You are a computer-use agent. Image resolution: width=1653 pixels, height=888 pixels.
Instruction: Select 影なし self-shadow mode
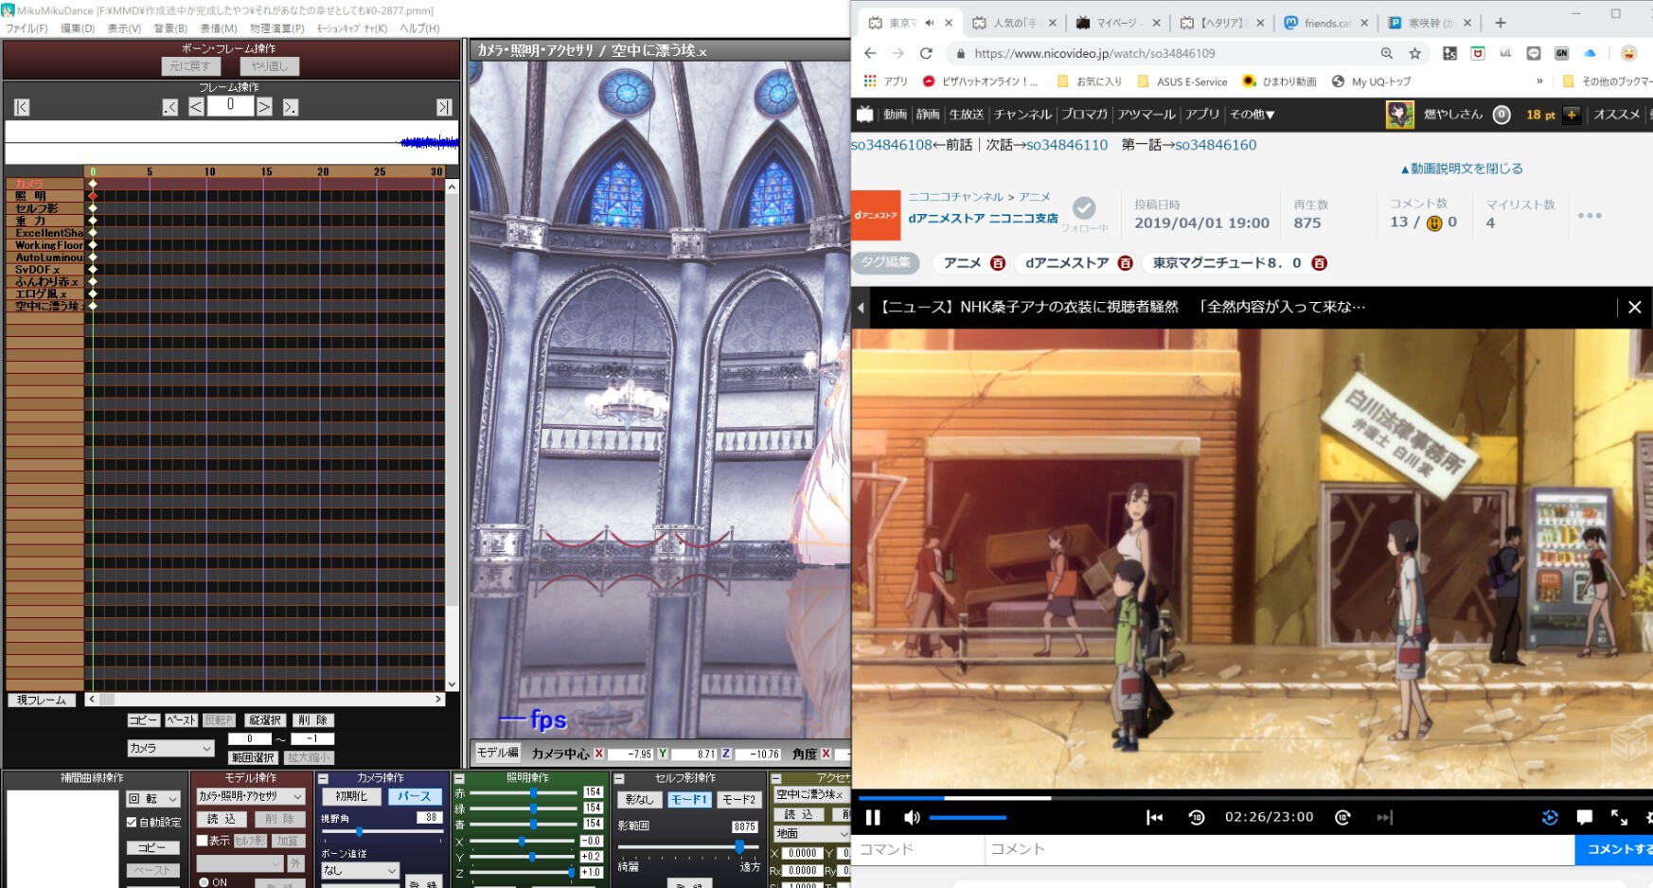(639, 800)
